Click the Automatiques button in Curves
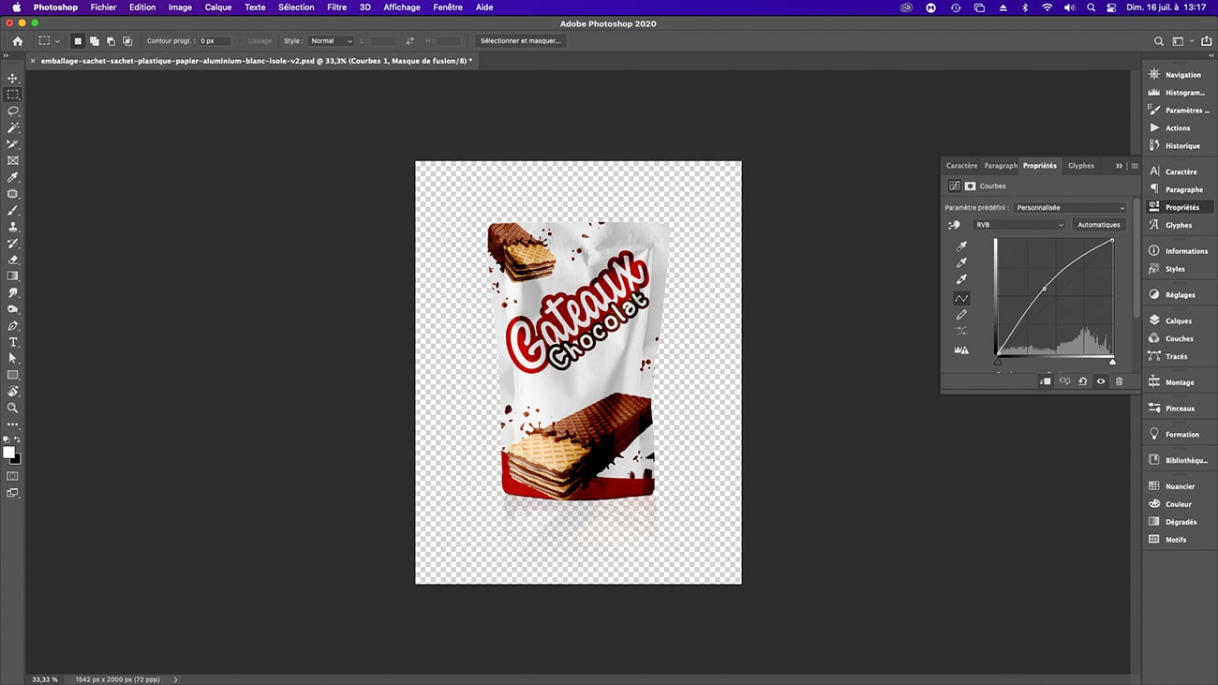Viewport: 1218px width, 685px height. [x=1098, y=224]
